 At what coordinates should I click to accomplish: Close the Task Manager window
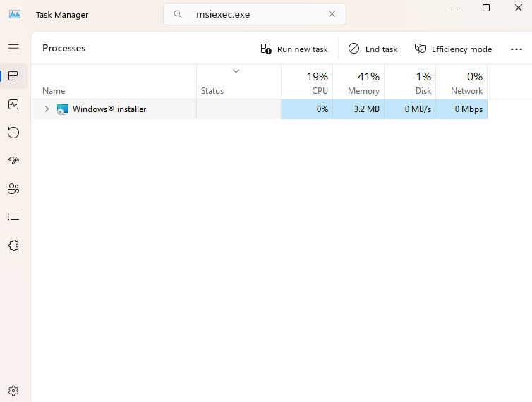tap(519, 8)
